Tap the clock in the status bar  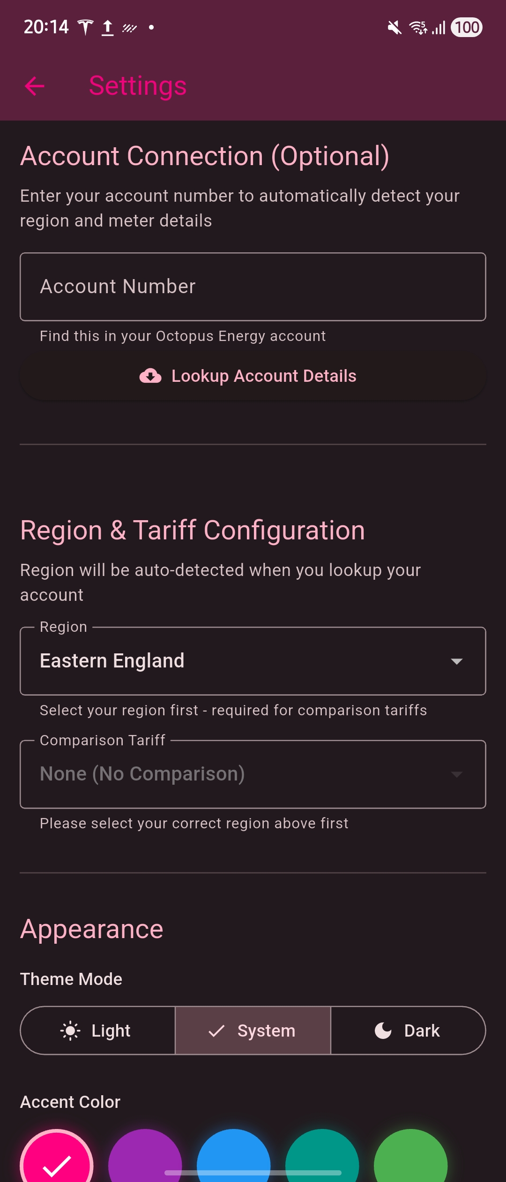(x=45, y=27)
